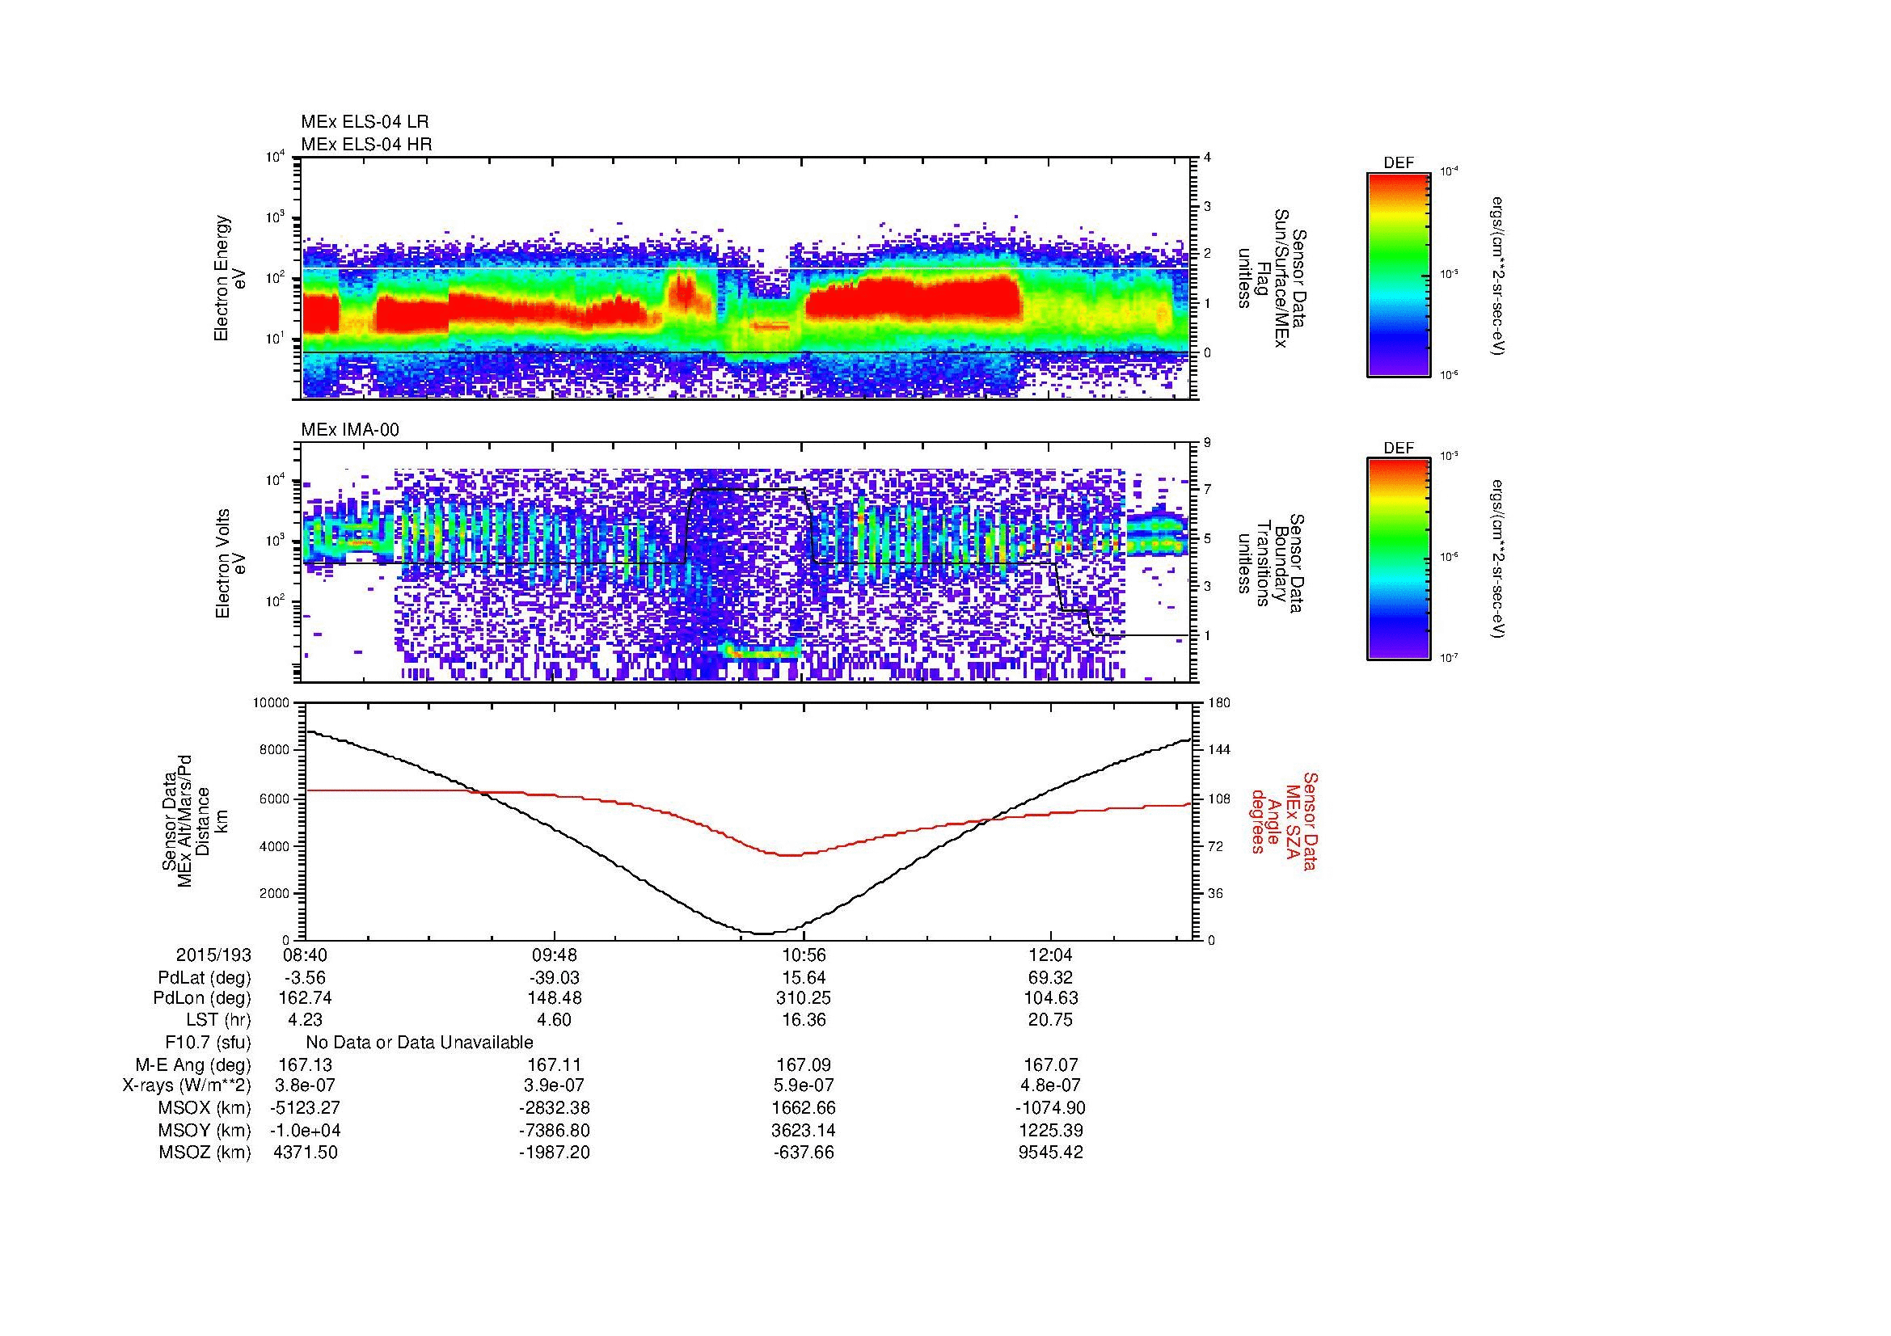Click the MSOX value '-5123.27'
Viewport: 1891px width, 1336px height.
(305, 1108)
